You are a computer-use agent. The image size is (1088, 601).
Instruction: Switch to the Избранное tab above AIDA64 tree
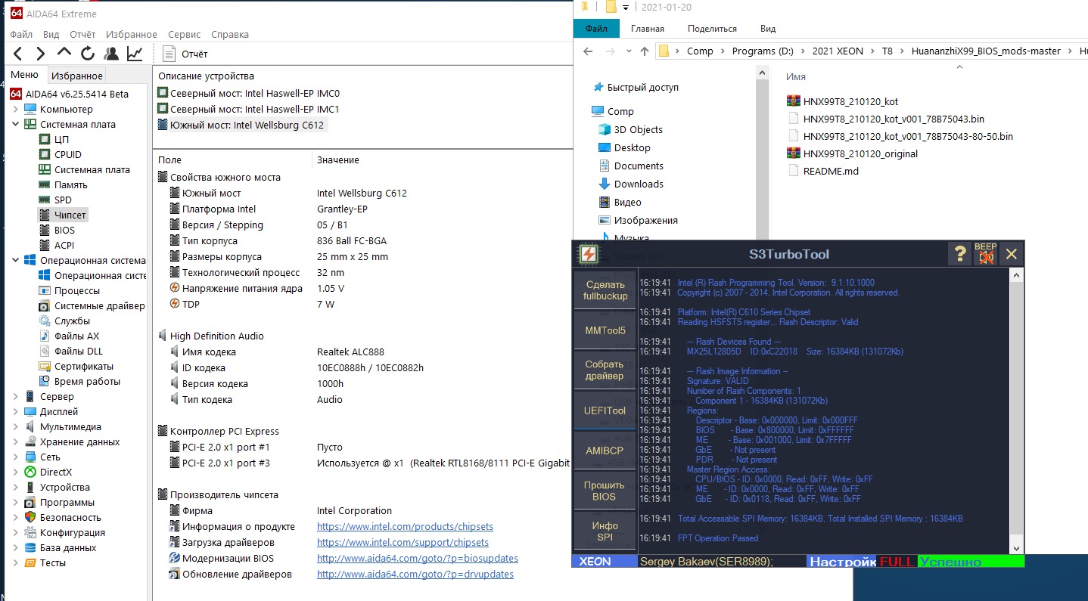pyautogui.click(x=77, y=76)
